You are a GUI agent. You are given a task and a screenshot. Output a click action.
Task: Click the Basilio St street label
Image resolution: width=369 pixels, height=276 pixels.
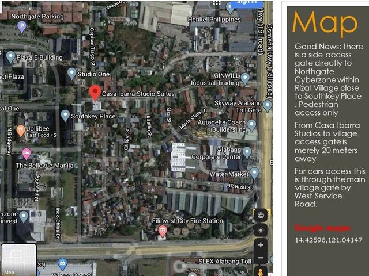click(x=149, y=126)
